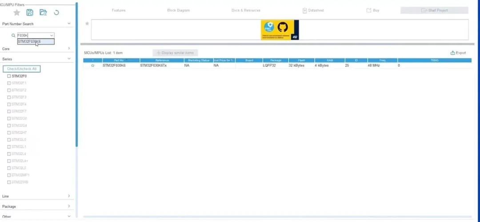Click the star icon left of the banner
480x222 pixels.
pyautogui.click(x=87, y=23)
